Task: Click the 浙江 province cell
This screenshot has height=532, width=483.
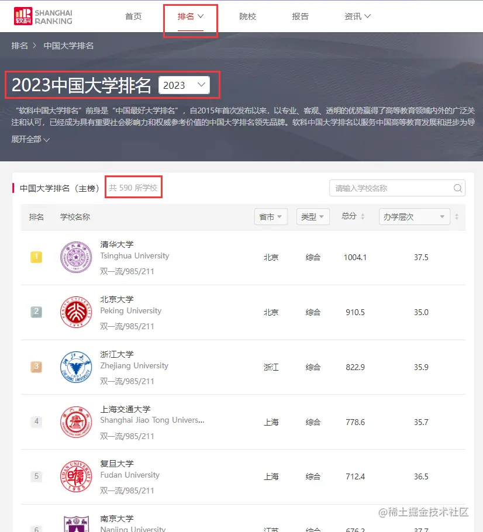Action: (271, 367)
